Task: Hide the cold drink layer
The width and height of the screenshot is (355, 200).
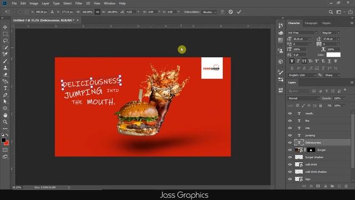Action: pos(290,164)
